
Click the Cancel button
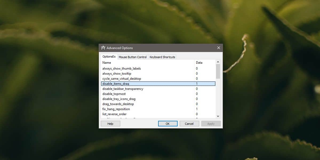[189, 124]
